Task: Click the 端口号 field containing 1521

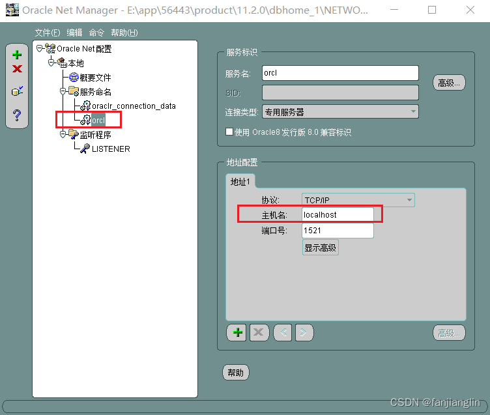Action: pos(338,231)
